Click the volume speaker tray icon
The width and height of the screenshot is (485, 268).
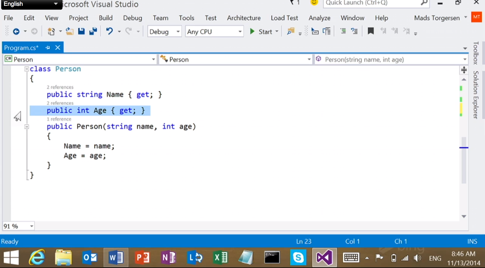tap(418, 258)
